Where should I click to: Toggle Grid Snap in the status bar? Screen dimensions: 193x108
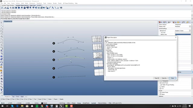pos(62,103)
